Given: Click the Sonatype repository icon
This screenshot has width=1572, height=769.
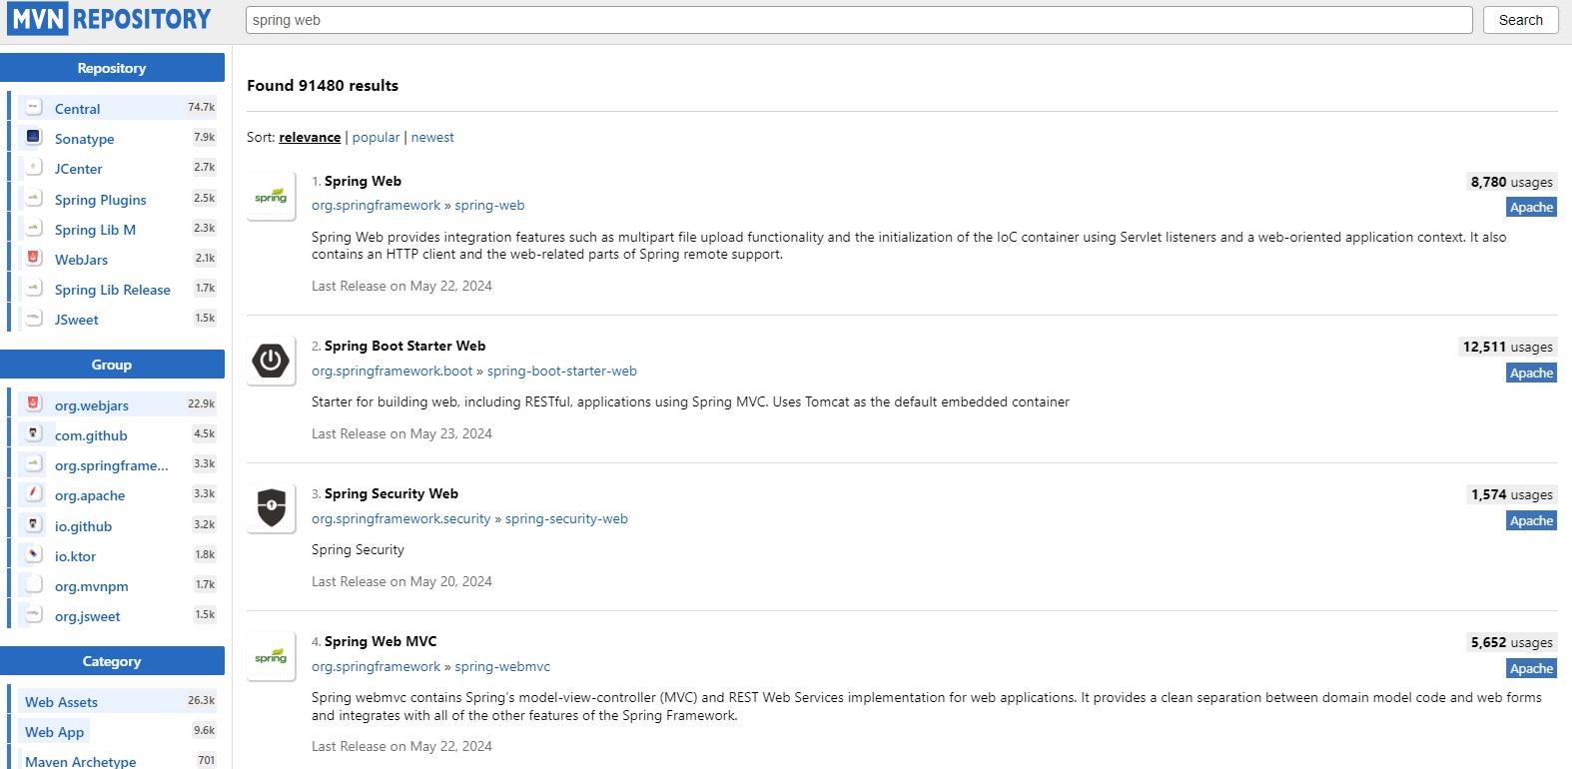Looking at the screenshot, I should point(34,137).
